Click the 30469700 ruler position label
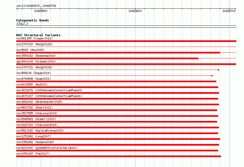This screenshot has width=244, height=167. pyautogui.click(x=229, y=11)
